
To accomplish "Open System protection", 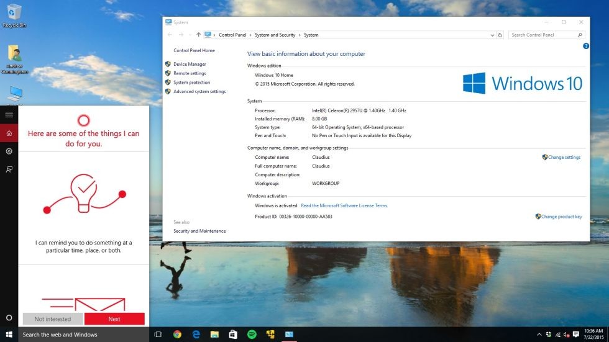I will [191, 82].
